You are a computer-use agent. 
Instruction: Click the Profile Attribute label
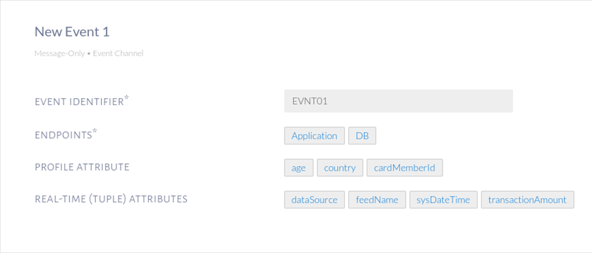[x=81, y=167]
